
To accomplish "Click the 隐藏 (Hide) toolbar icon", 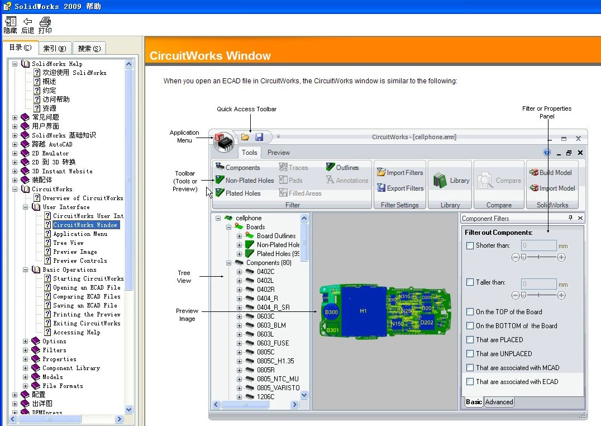I will 11,21.
